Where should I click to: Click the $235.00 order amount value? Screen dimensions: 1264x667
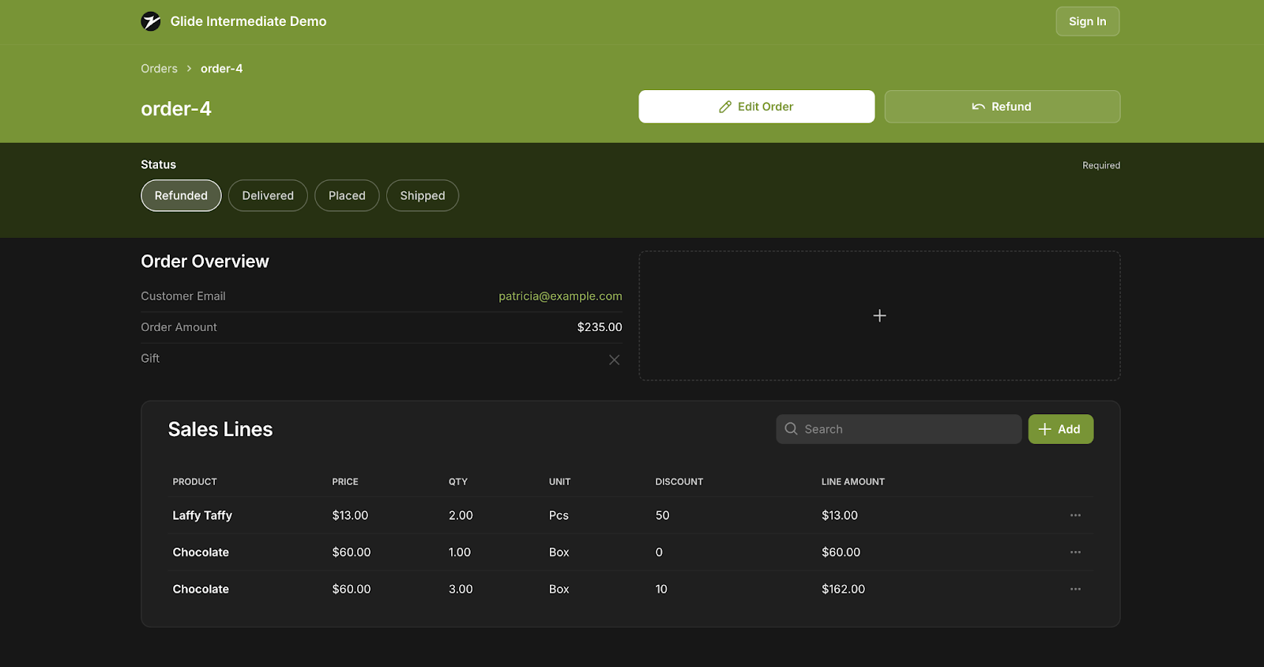600,327
